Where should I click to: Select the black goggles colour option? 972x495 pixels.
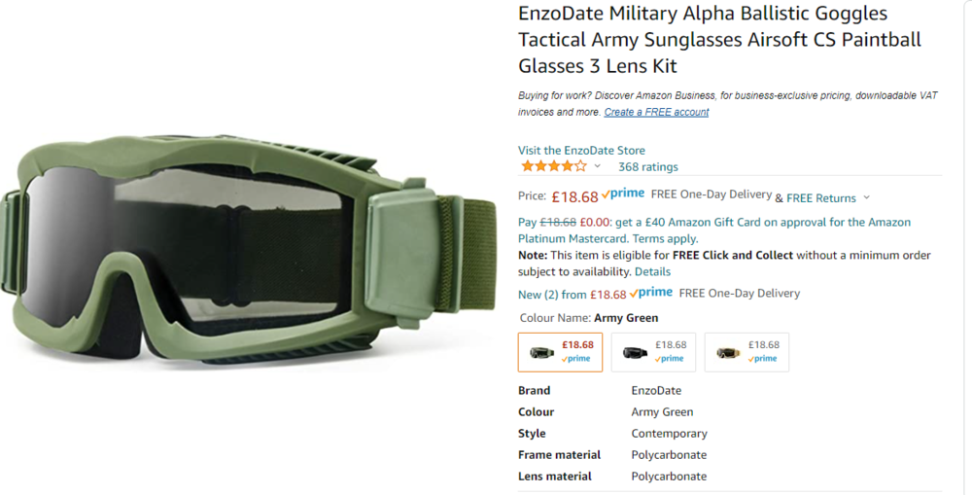[x=653, y=352]
